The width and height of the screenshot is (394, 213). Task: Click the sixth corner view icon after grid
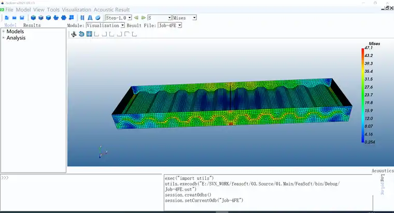click(x=134, y=34)
